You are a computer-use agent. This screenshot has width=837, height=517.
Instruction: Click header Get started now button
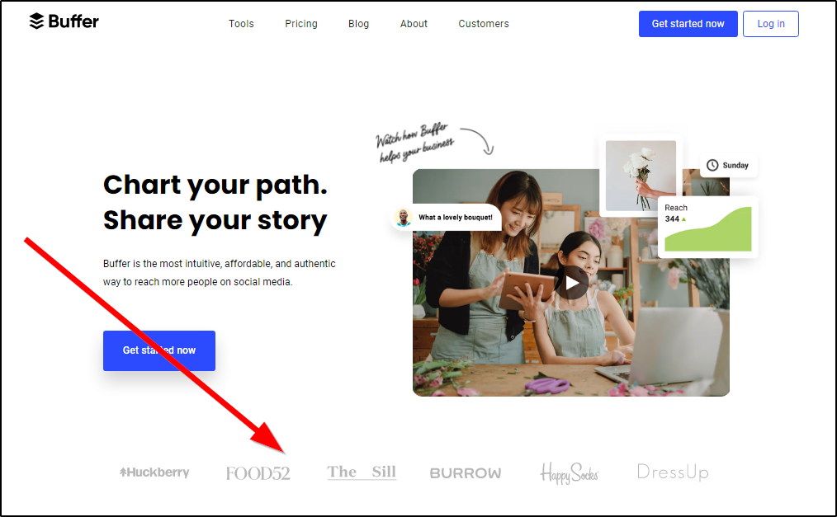tap(688, 24)
